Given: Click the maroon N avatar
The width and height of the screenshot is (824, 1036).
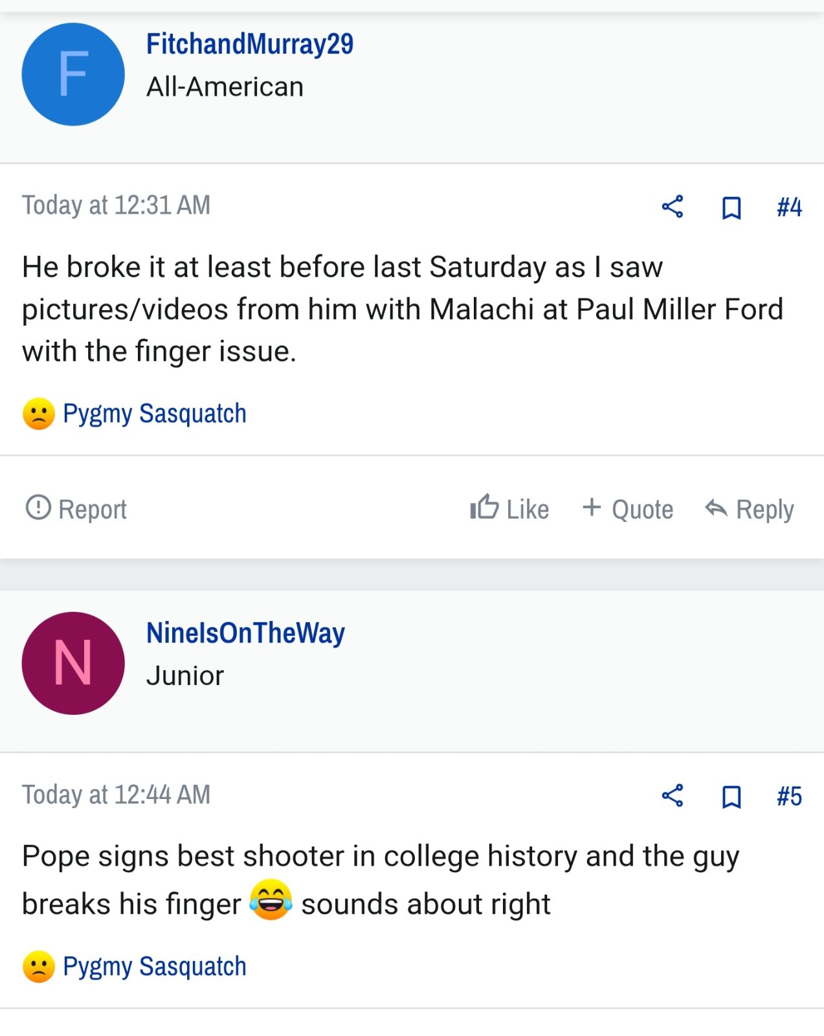Looking at the screenshot, I should 73,664.
